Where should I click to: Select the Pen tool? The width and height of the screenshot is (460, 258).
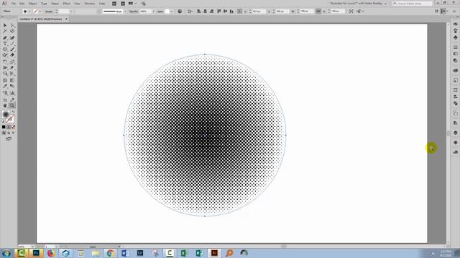[5, 38]
